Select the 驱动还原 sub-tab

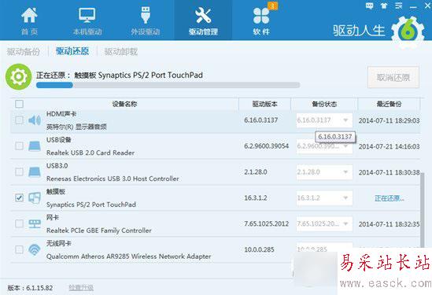pyautogui.click(x=72, y=51)
